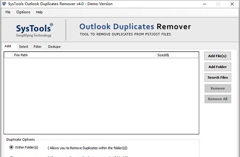Minimize the Outlook Duplicates Remover window

pos(204,4)
